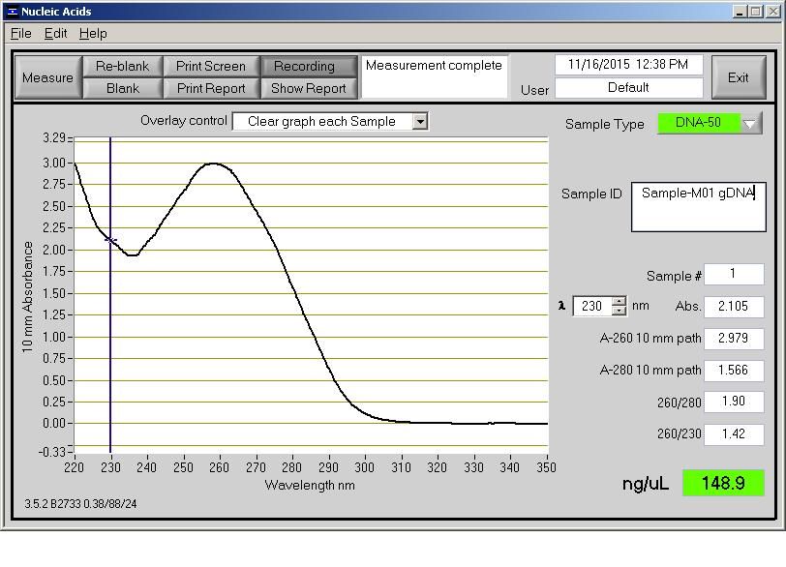Click into the Sample ID text box
The width and height of the screenshot is (786, 567).
[x=698, y=207]
